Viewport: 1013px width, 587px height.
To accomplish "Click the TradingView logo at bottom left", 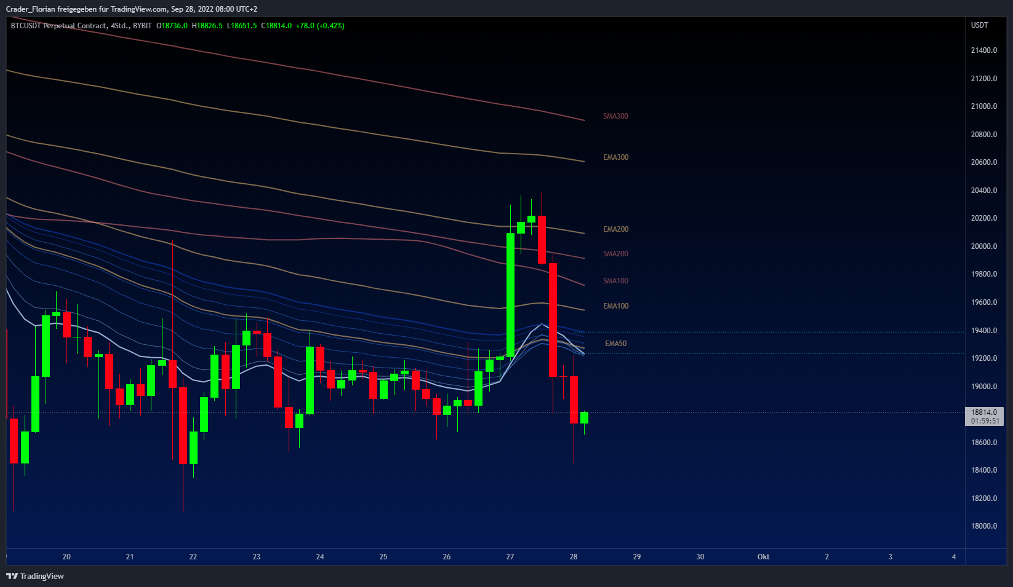I will point(35,576).
